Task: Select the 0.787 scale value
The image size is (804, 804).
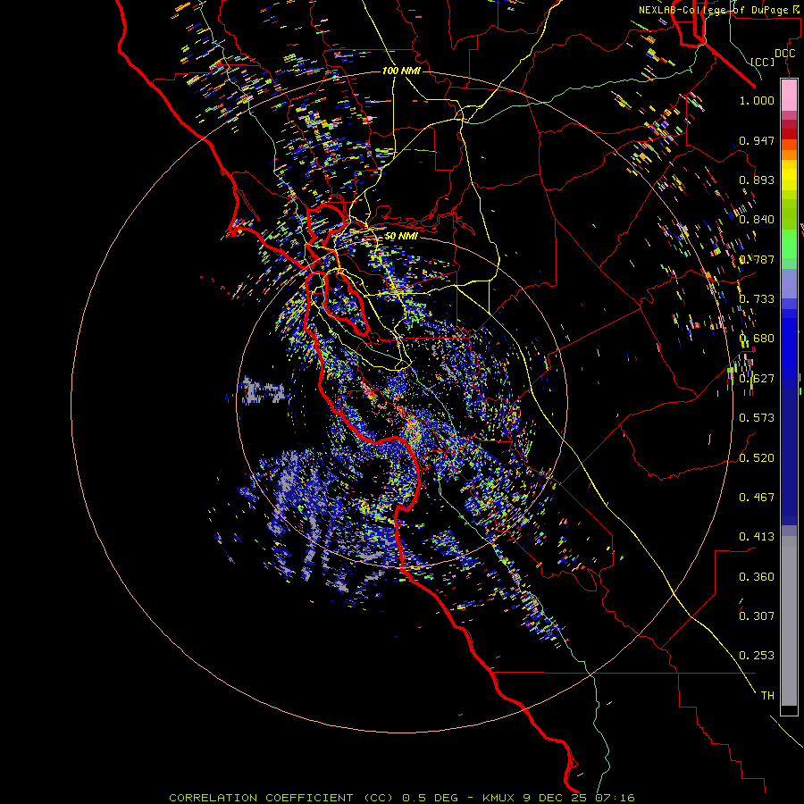Action: [x=757, y=259]
